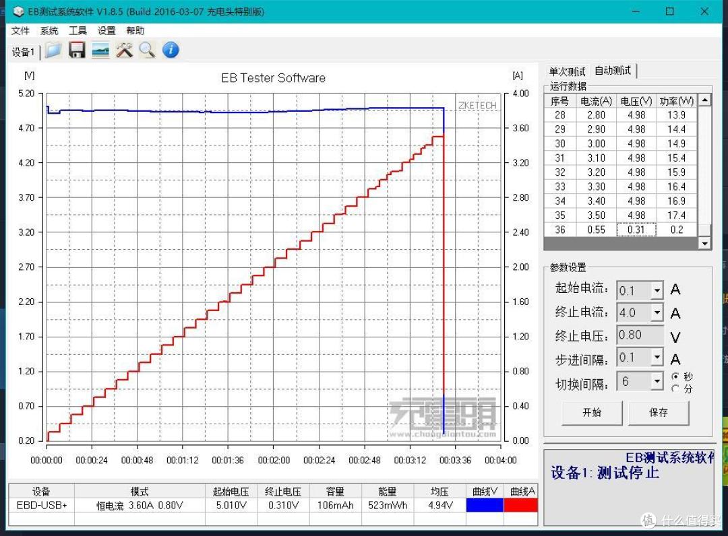Click the blue 曲线V color swatch
The height and width of the screenshot is (536, 728).
coord(485,505)
